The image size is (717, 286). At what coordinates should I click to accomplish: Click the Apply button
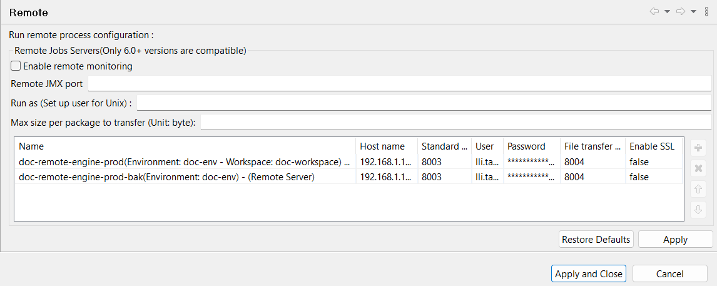click(675, 239)
